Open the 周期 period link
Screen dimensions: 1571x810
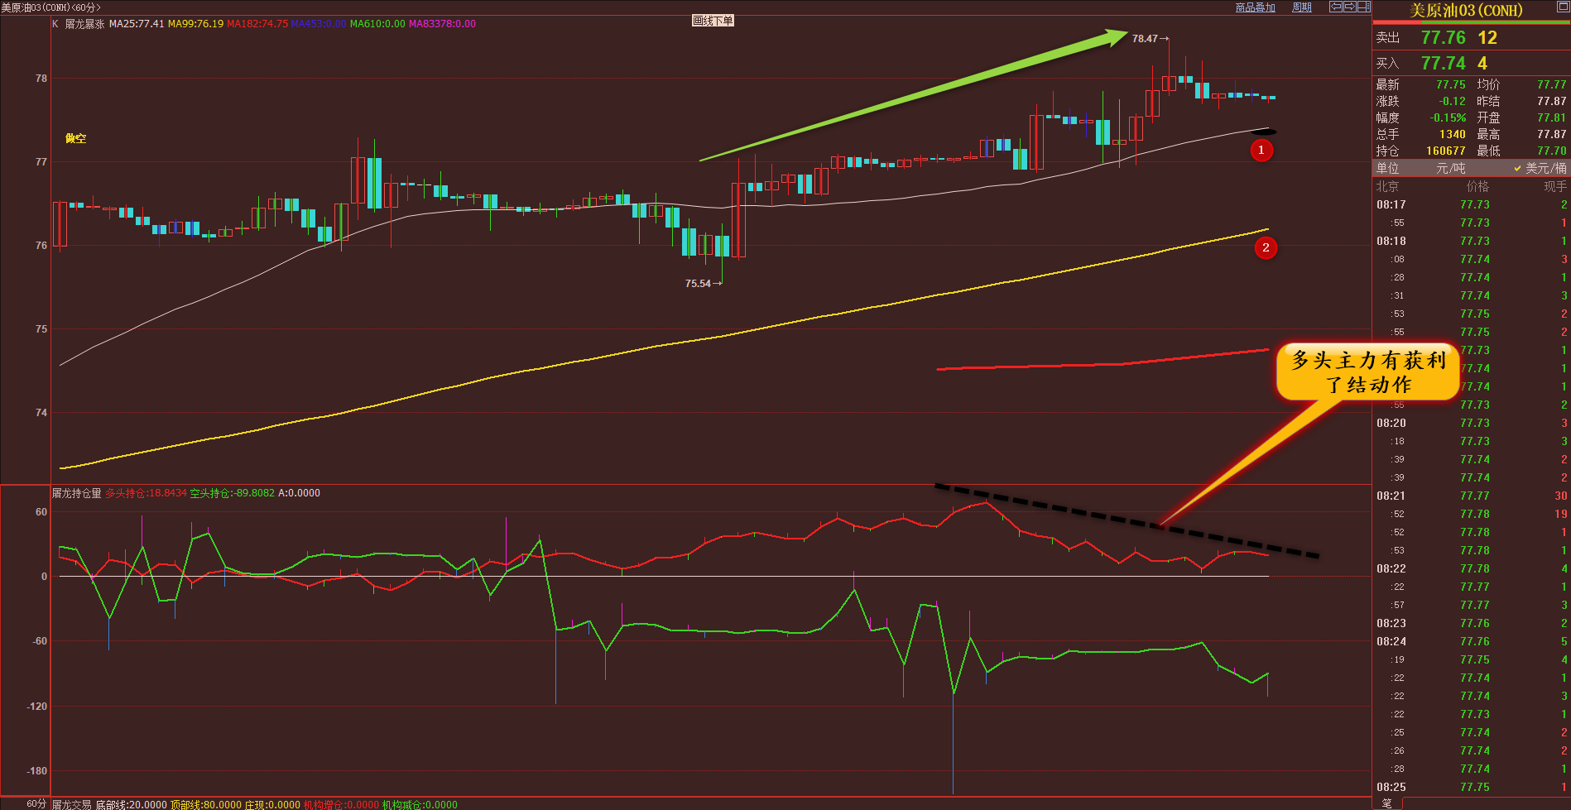1302,7
